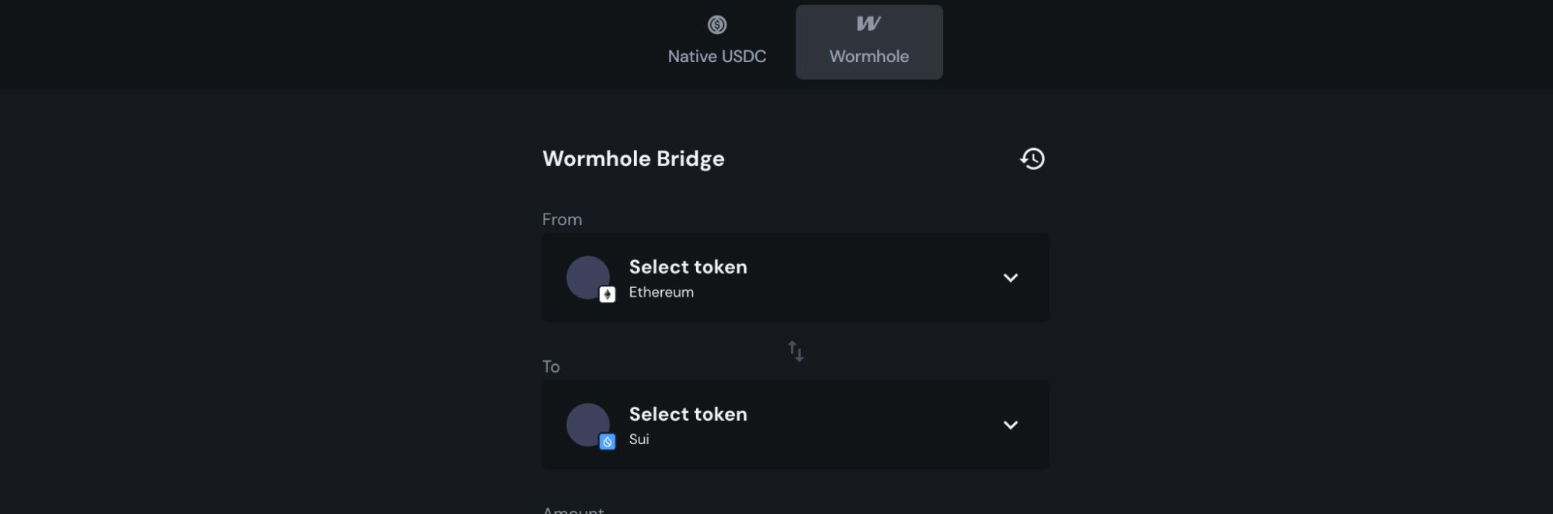Click the Ethereum network label
This screenshot has height=514, width=1553.
[661, 293]
